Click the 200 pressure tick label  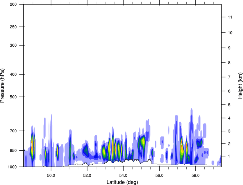pyautogui.click(x=13, y=4)
